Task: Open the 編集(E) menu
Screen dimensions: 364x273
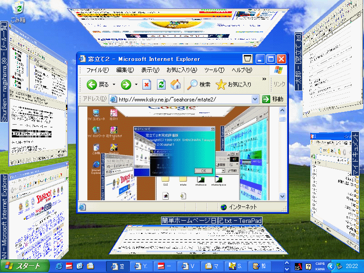Action: coord(125,70)
